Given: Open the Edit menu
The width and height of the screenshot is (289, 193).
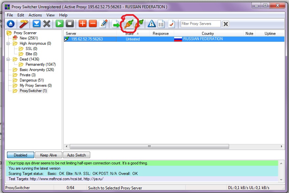Looking at the screenshot, I should tap(21, 15).
